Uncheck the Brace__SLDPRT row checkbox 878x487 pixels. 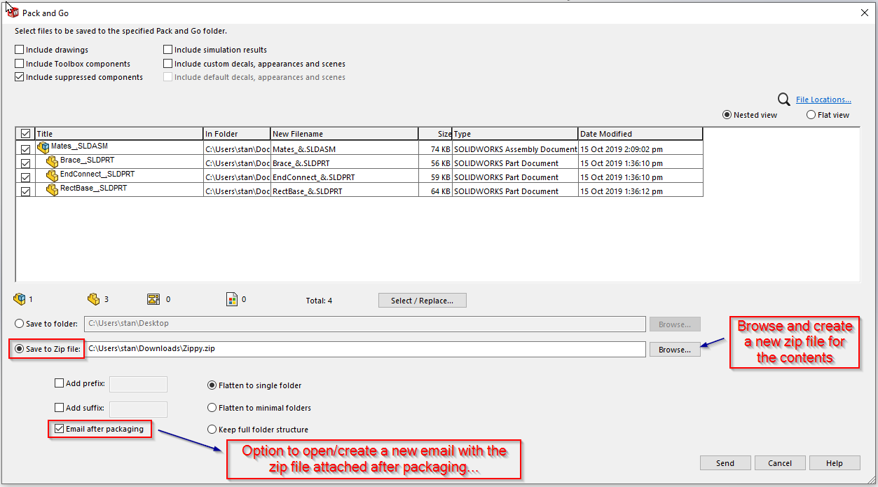coord(26,163)
